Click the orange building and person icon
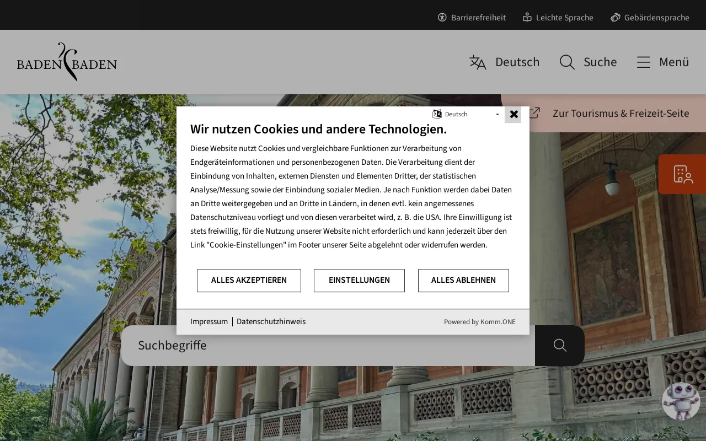This screenshot has height=441, width=706. [682, 174]
